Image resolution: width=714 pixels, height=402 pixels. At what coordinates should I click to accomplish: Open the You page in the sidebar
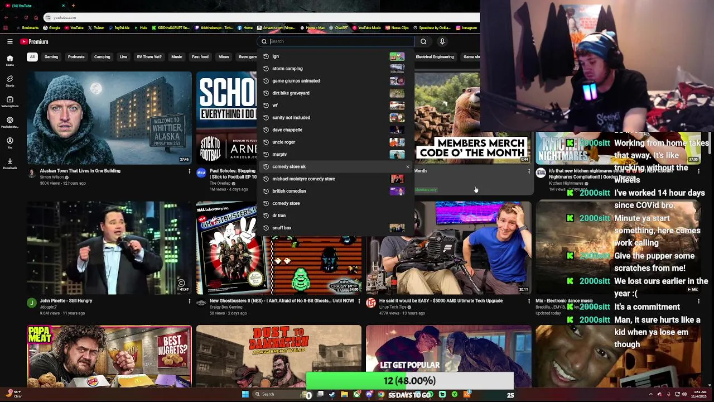pos(9,143)
